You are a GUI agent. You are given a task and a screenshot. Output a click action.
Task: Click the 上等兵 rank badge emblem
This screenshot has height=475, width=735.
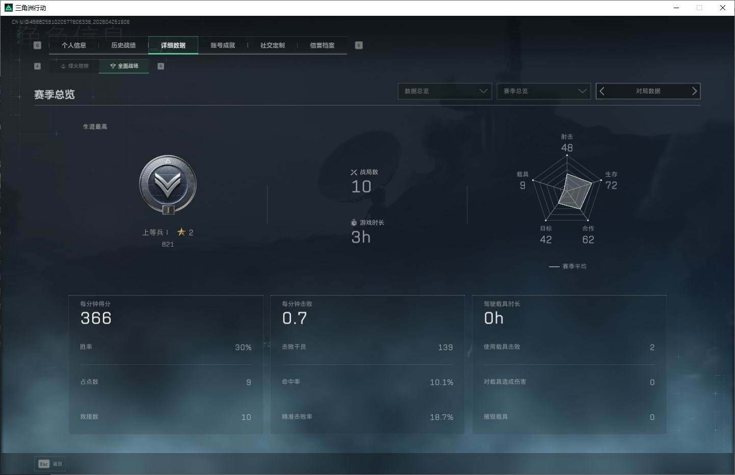click(x=168, y=184)
